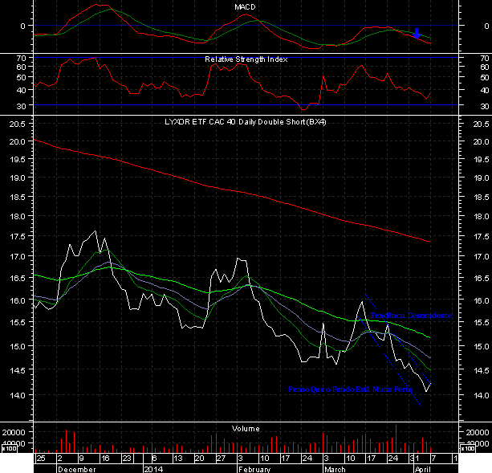Click right RSI axis value 40

[485, 90]
